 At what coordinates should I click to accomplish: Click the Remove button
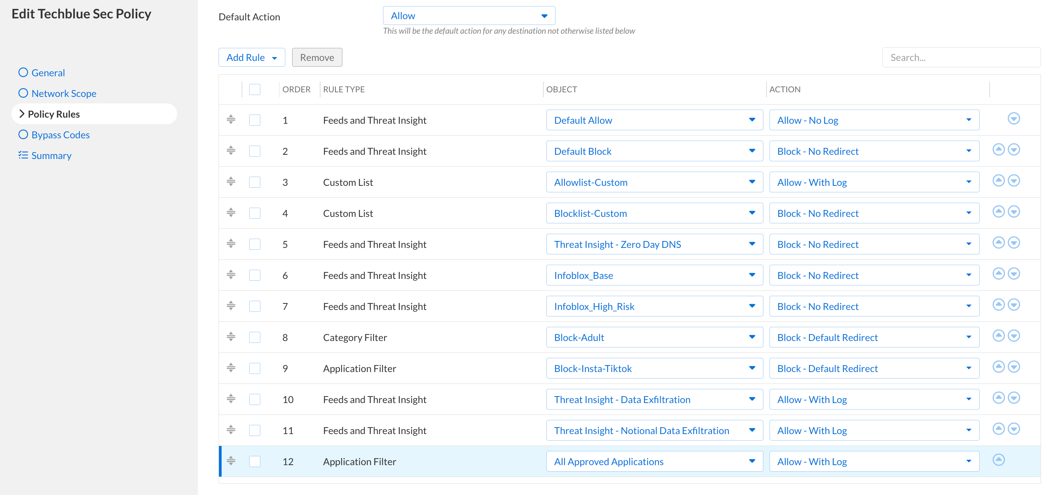317,57
